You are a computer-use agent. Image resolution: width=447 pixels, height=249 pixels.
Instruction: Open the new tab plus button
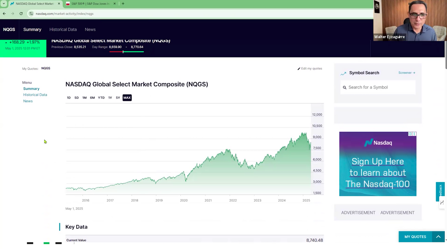pos(123,4)
